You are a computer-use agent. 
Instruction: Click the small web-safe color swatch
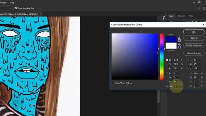179,47
